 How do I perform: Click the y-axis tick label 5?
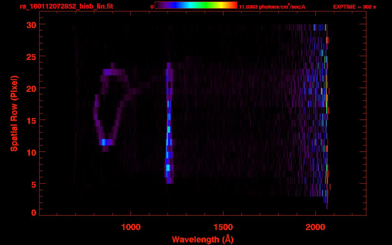click(x=34, y=184)
